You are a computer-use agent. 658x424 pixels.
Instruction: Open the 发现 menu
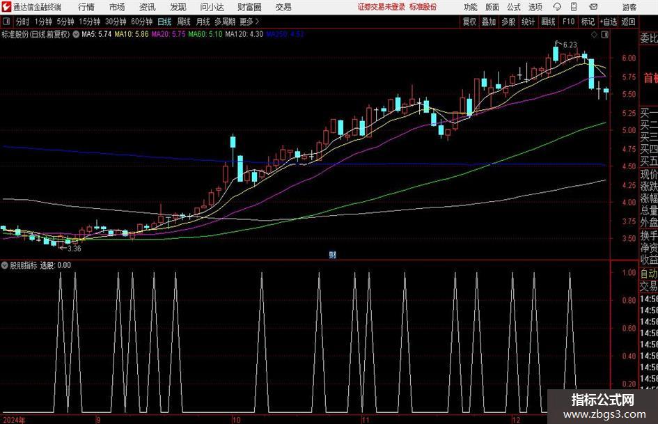(178, 7)
